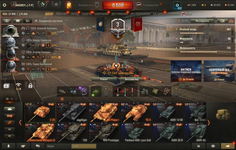Switch to the МАГАЗИН tab

62,14
